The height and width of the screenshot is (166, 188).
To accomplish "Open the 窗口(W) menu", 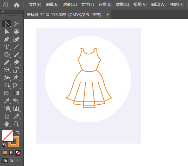I will 158,4.
